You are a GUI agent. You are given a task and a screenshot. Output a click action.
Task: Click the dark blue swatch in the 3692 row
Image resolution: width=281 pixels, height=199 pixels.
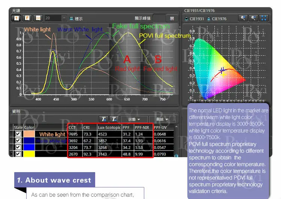tap(29, 141)
